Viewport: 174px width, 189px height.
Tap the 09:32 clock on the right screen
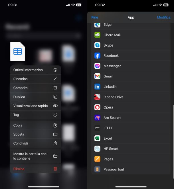point(100,5)
